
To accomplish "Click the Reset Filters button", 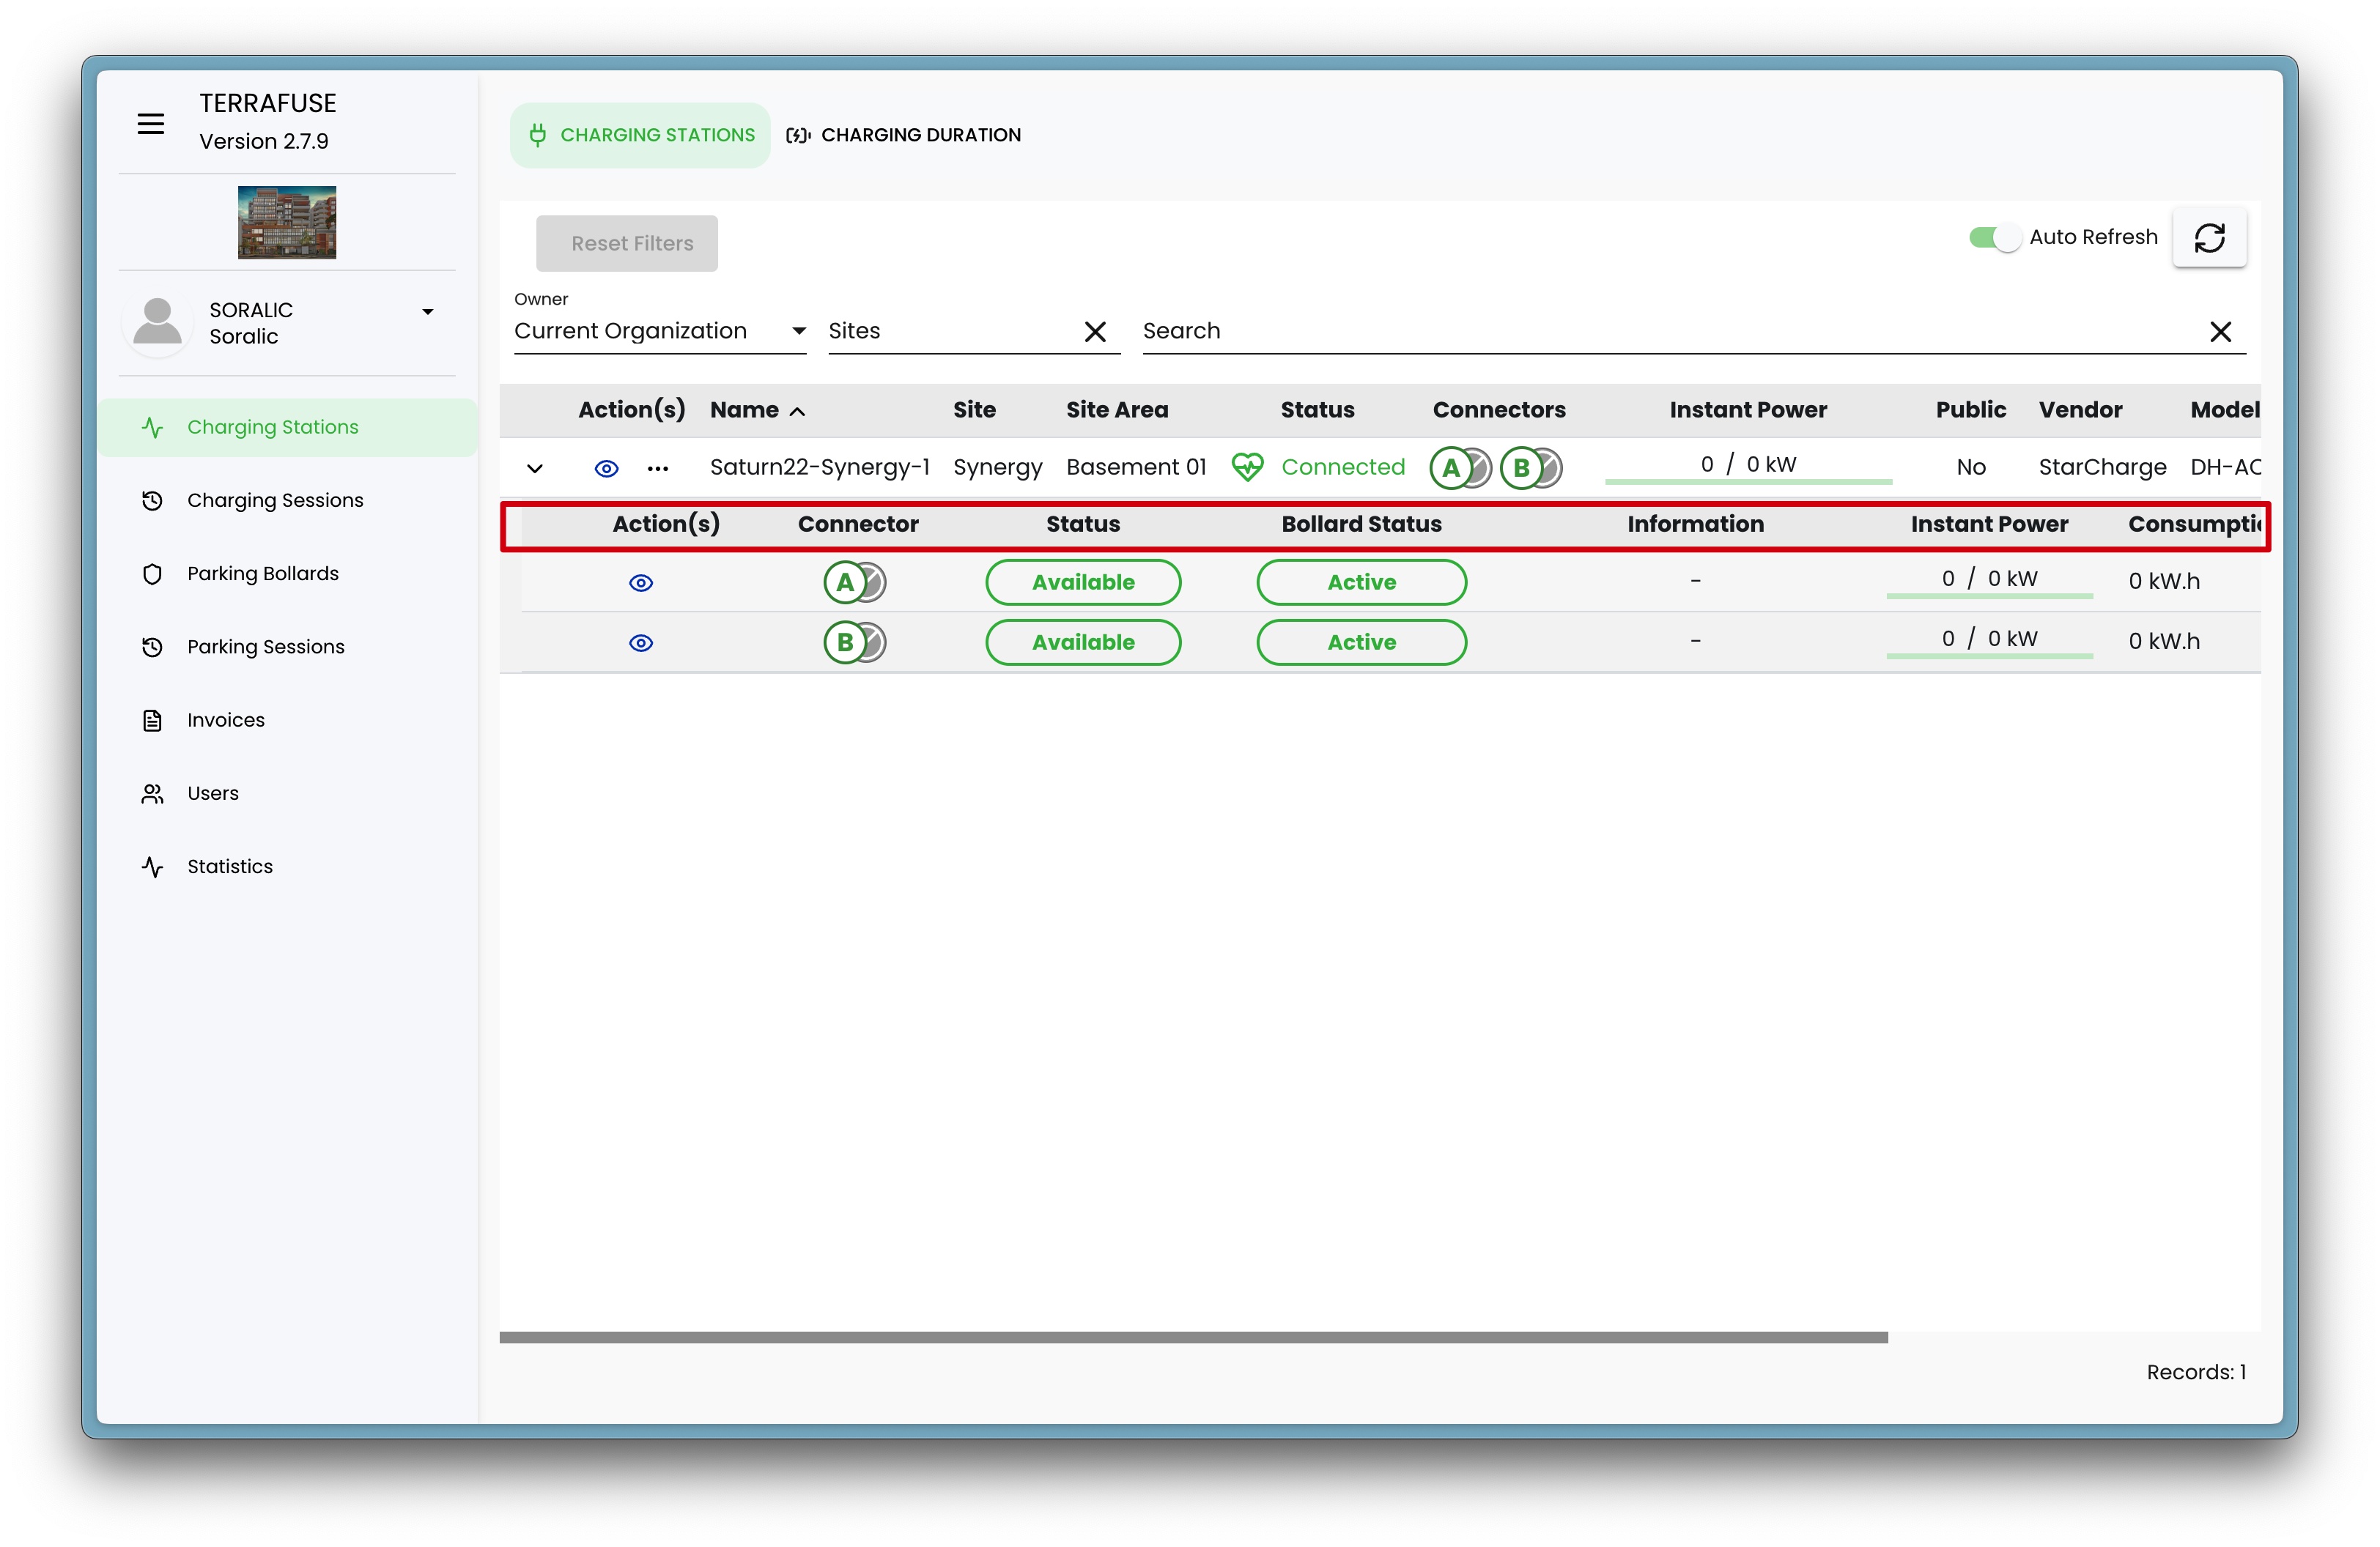I will 627,244.
